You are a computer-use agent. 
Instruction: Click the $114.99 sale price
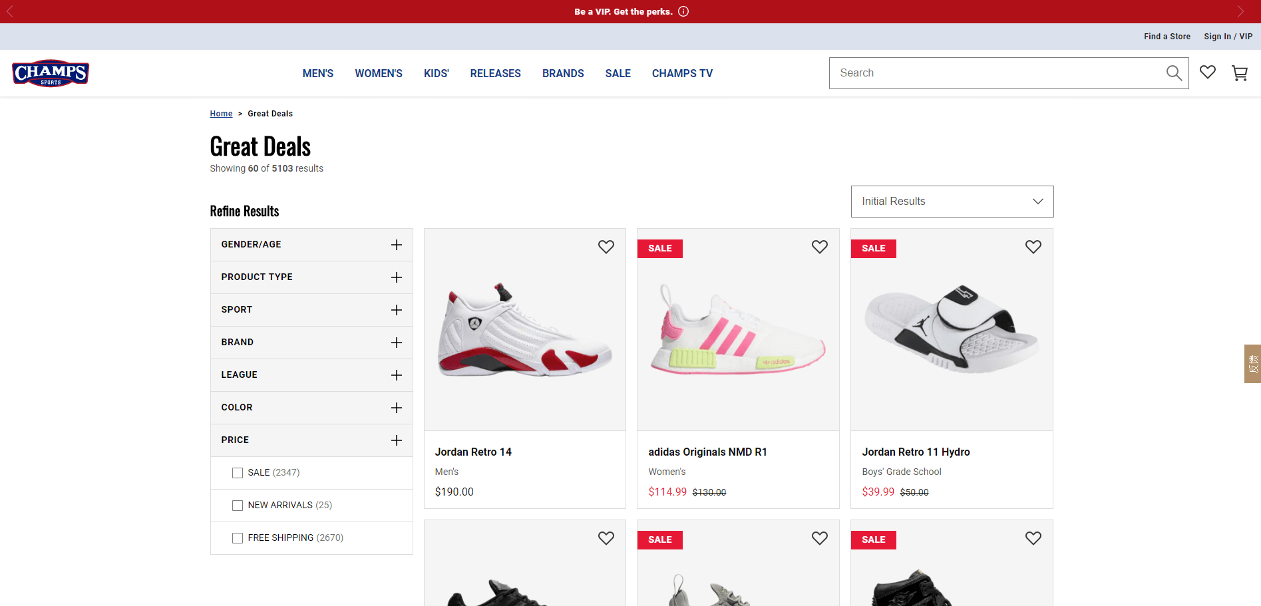tap(667, 492)
